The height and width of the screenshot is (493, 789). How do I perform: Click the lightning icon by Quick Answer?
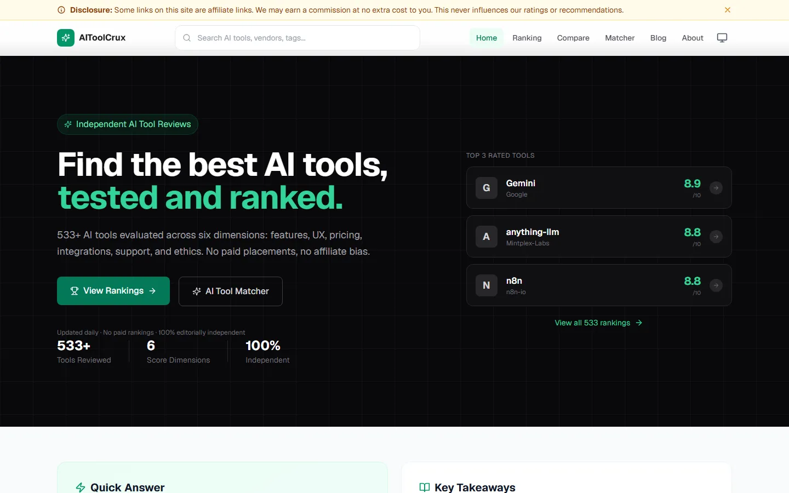[81, 488]
